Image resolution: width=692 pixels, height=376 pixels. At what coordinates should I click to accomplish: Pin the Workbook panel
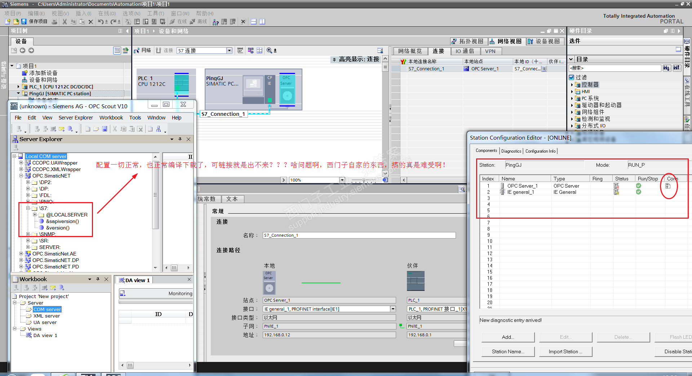click(98, 279)
